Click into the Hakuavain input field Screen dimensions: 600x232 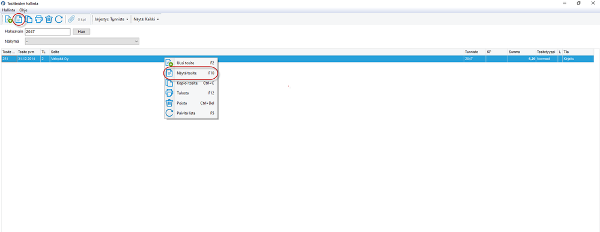pos(48,32)
